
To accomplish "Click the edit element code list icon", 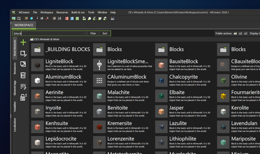I will point(23,87).
